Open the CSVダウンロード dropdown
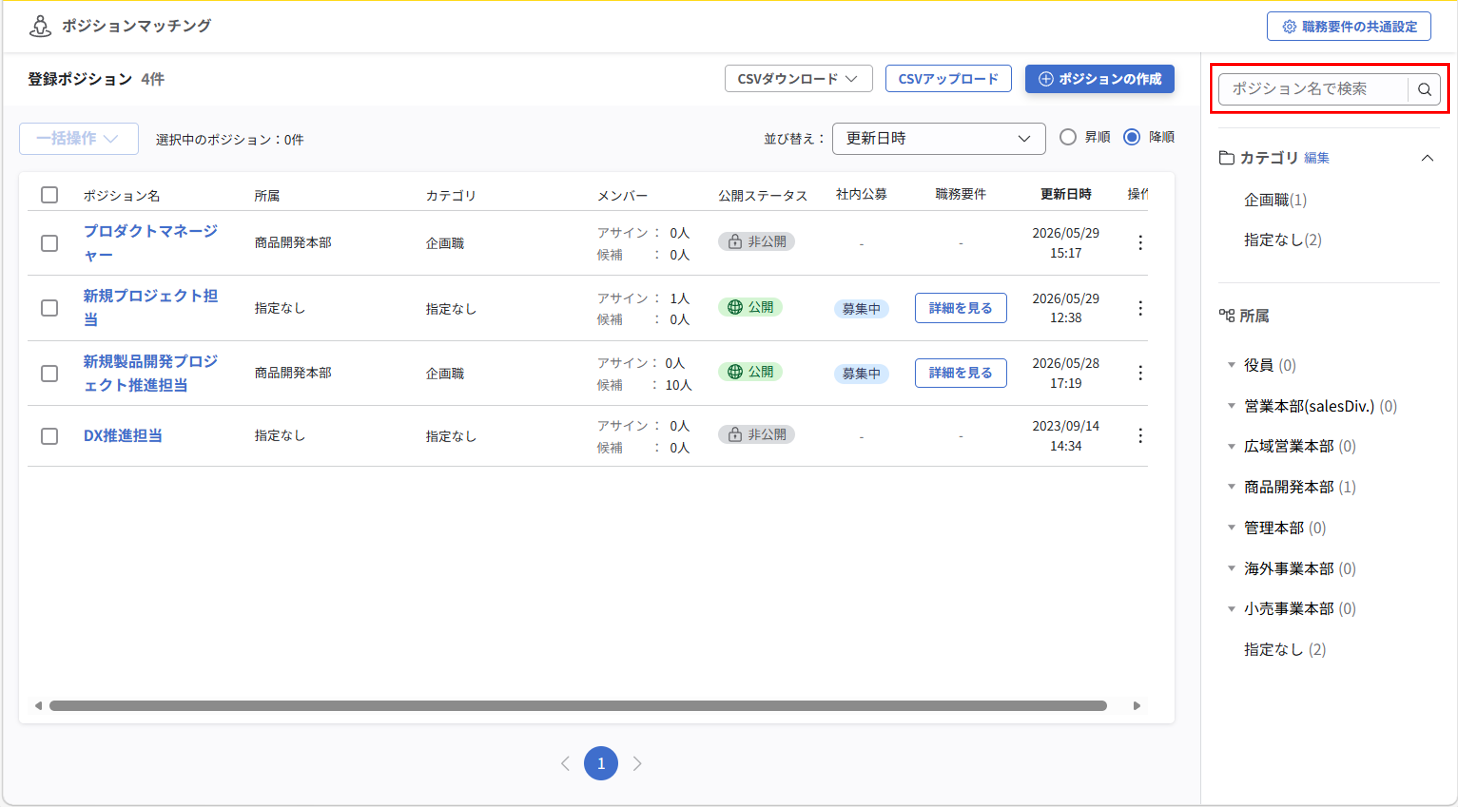Viewport: 1458px width, 807px height. (x=798, y=78)
